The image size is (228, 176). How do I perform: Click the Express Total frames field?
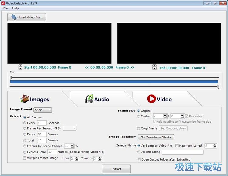pyautogui.click(x=52, y=152)
